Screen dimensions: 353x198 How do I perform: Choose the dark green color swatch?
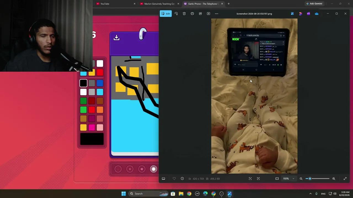pos(83,101)
